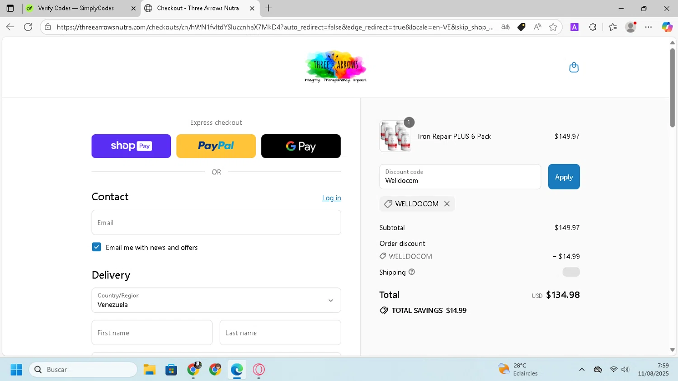Focus the Last name field

point(280,333)
